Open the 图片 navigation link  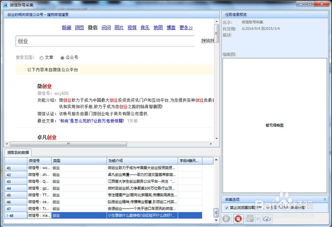pyautogui.click(x=119, y=28)
